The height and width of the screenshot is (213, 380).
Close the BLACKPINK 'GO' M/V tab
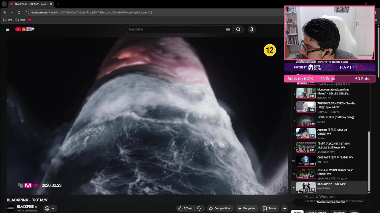point(51,4)
